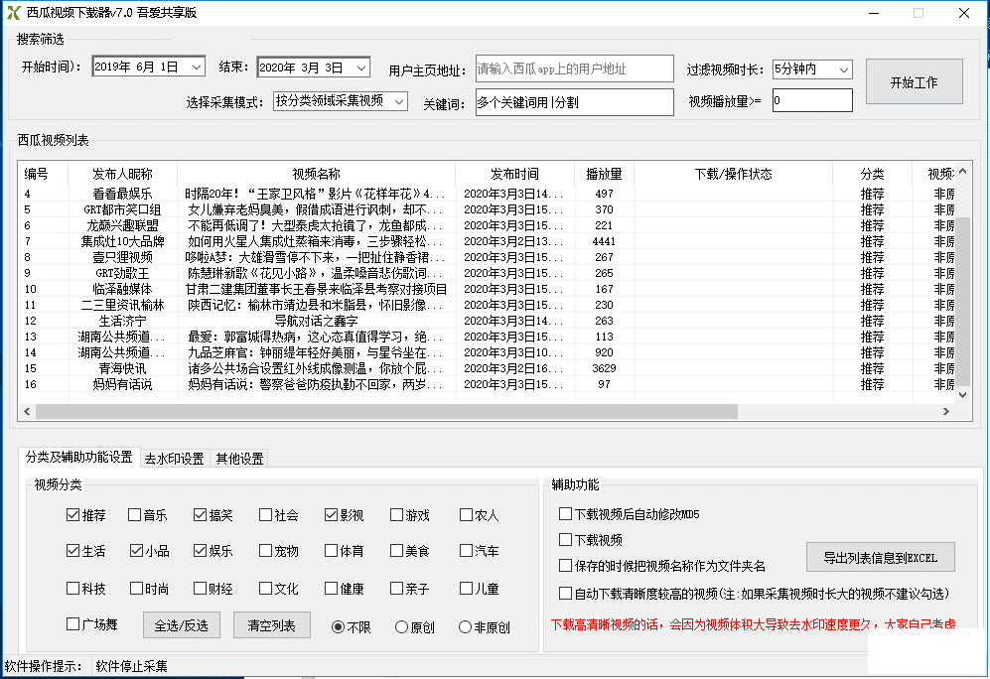Check the 财经 category checkbox
990x679 pixels.
201,588
